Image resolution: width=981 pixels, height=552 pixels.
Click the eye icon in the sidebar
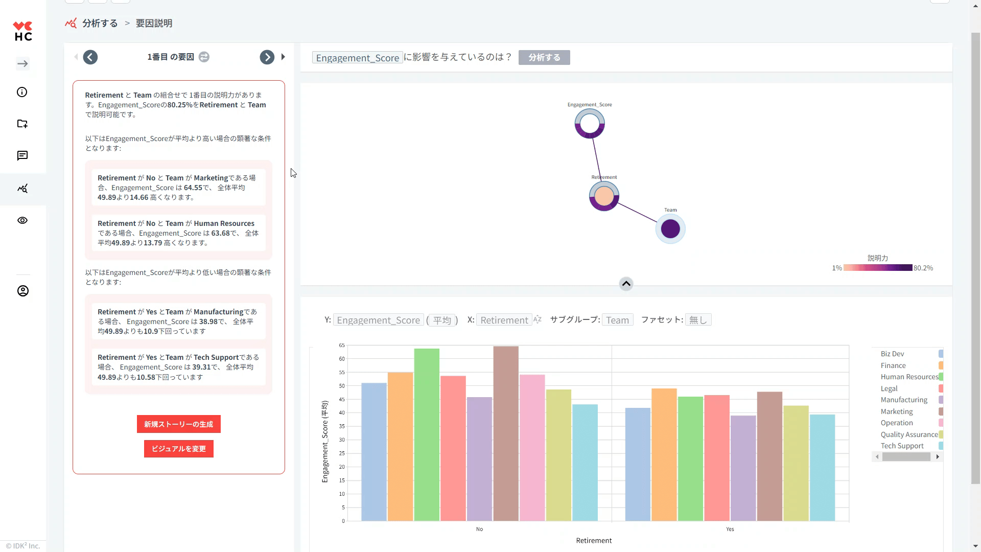coord(22,220)
